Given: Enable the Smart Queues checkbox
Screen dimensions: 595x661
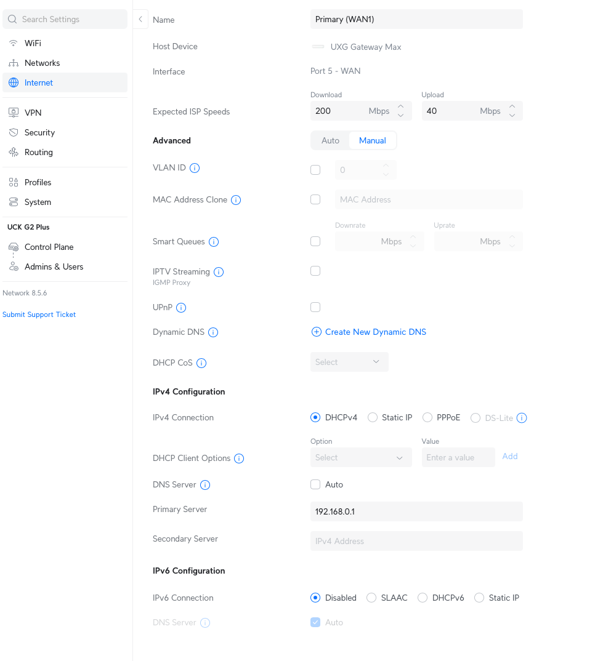Looking at the screenshot, I should [315, 242].
